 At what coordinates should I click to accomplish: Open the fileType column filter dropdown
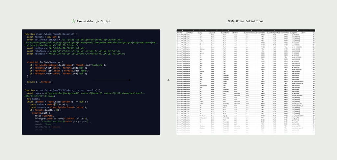[x=198, y=33]
